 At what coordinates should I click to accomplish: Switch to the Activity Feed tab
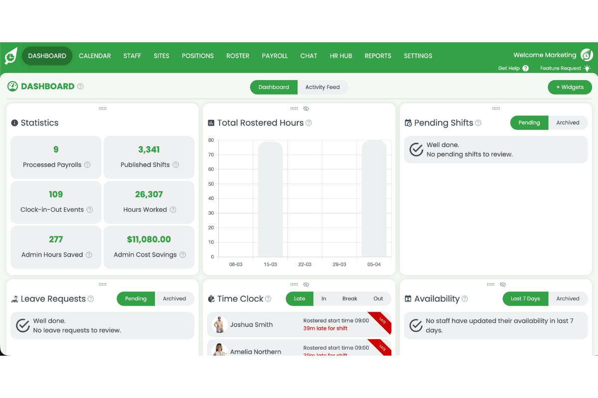pyautogui.click(x=322, y=87)
